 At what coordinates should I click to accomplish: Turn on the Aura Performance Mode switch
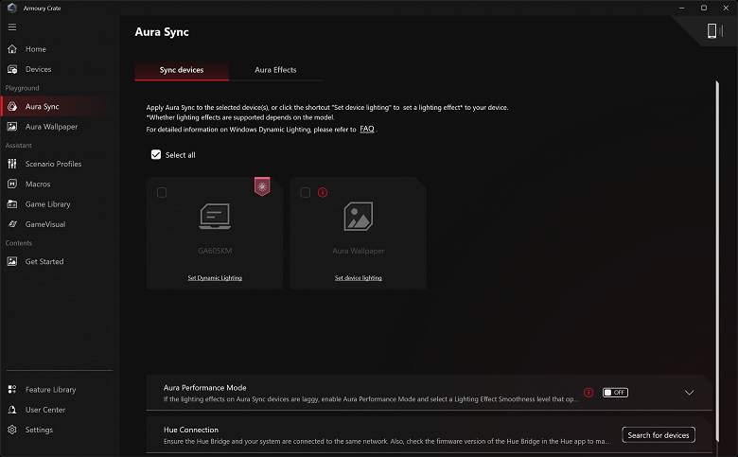(x=615, y=392)
